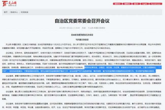Click the source 天山网-新疆日报原创

click(96, 28)
